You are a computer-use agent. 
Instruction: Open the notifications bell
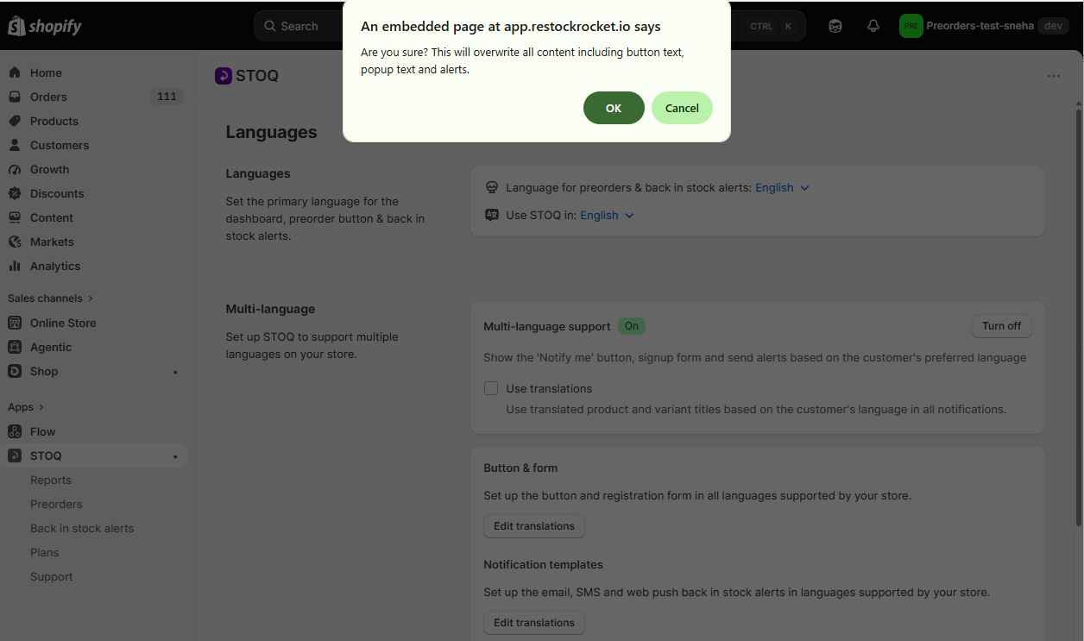873,26
